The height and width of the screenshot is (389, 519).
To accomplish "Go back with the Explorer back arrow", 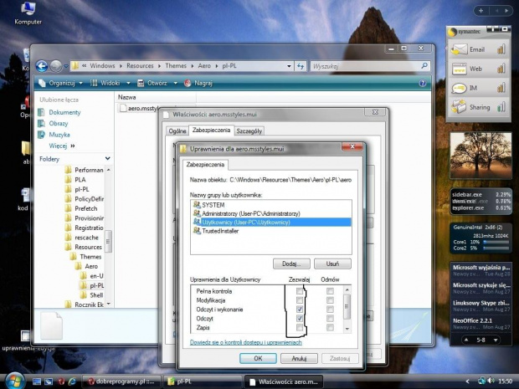I will [42, 66].
